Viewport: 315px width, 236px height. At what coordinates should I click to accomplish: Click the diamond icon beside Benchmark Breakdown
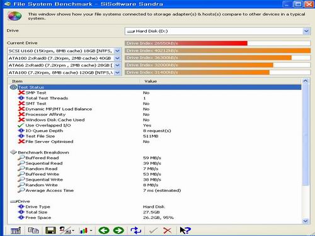[13, 152]
